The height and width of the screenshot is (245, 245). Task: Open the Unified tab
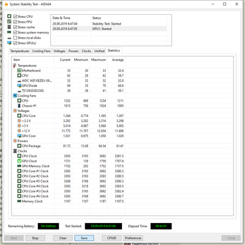(x=99, y=51)
